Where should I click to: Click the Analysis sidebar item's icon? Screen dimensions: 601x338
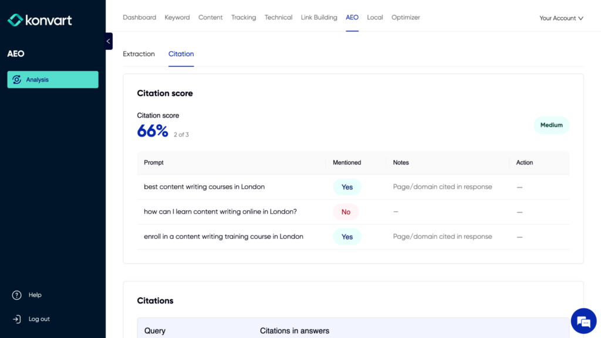point(16,80)
